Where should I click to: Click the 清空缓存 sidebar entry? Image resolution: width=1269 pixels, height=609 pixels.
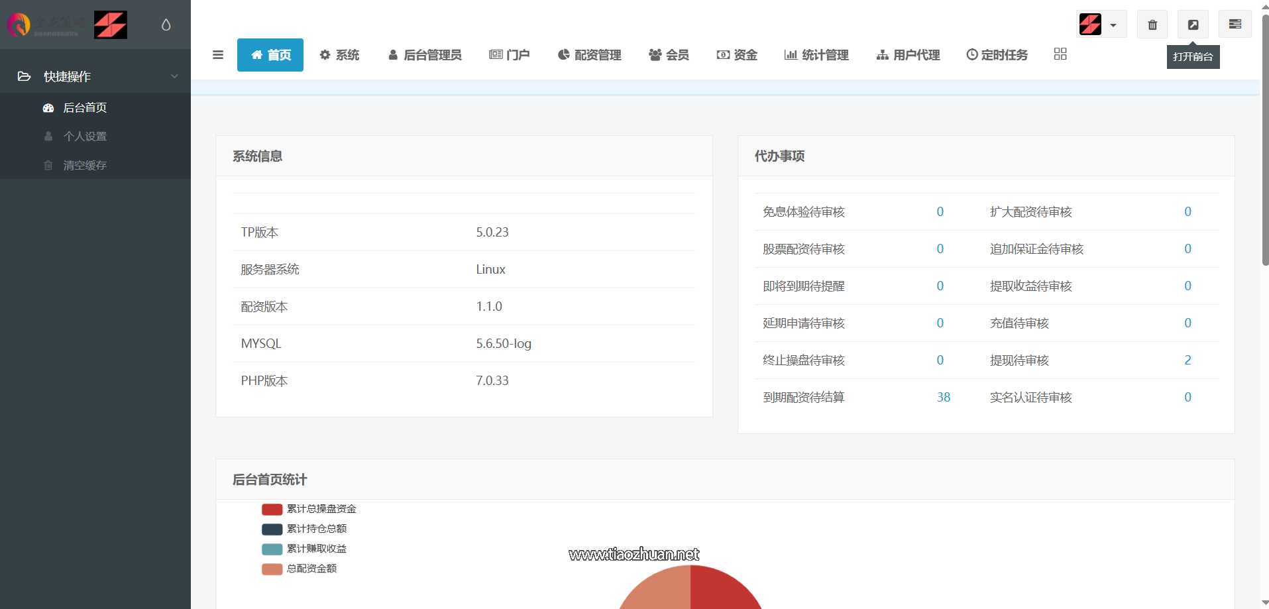(84, 165)
